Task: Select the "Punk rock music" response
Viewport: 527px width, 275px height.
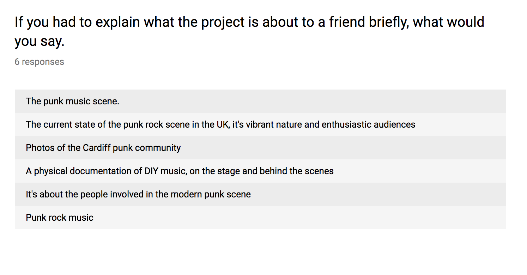Action: pos(260,218)
